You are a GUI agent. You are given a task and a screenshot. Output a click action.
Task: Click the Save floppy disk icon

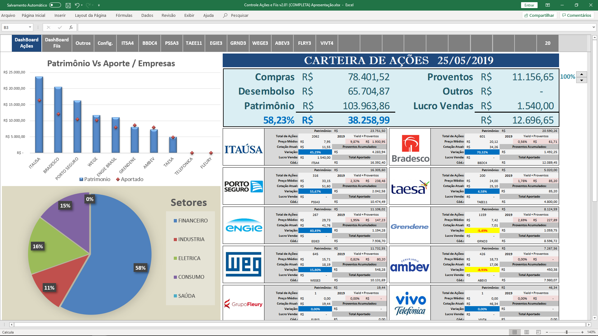(x=68, y=5)
